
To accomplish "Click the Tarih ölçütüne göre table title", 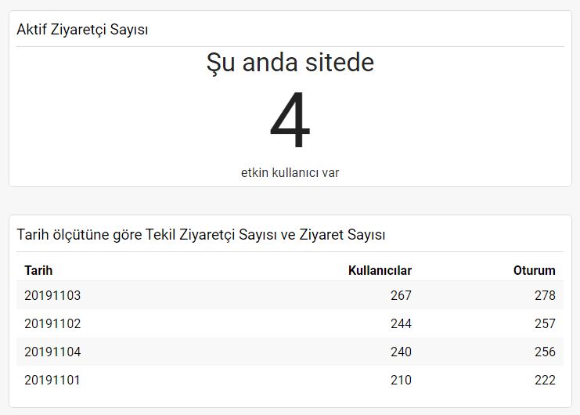I will tap(201, 234).
